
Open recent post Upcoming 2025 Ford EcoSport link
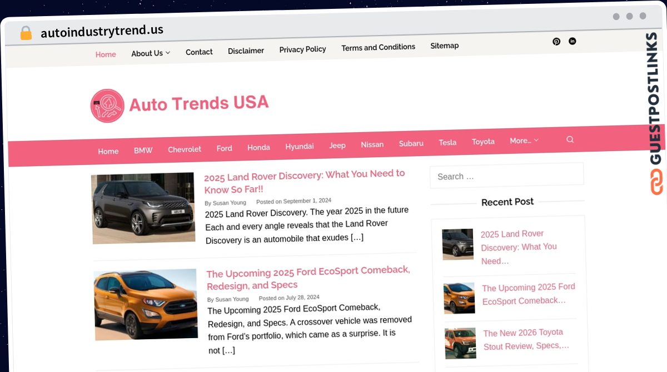pyautogui.click(x=529, y=294)
